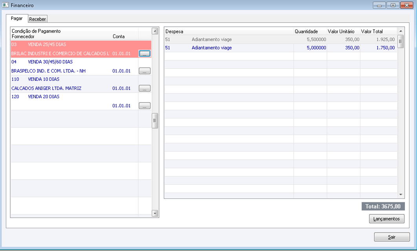Click the expense grid scrollbar thumb
The height and width of the screenshot is (251, 417).
coord(401,42)
